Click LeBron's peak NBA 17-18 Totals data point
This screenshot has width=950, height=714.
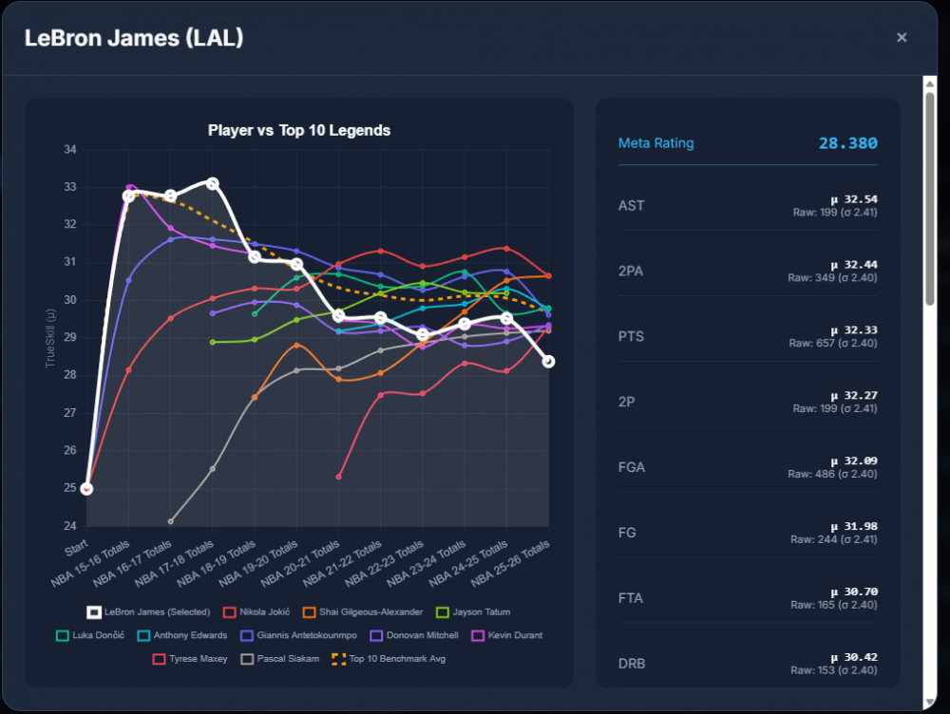point(213,183)
